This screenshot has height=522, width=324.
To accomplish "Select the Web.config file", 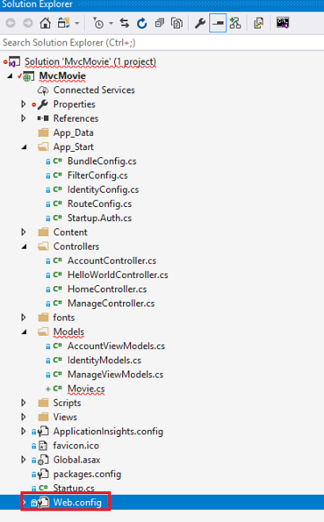I will click(77, 502).
